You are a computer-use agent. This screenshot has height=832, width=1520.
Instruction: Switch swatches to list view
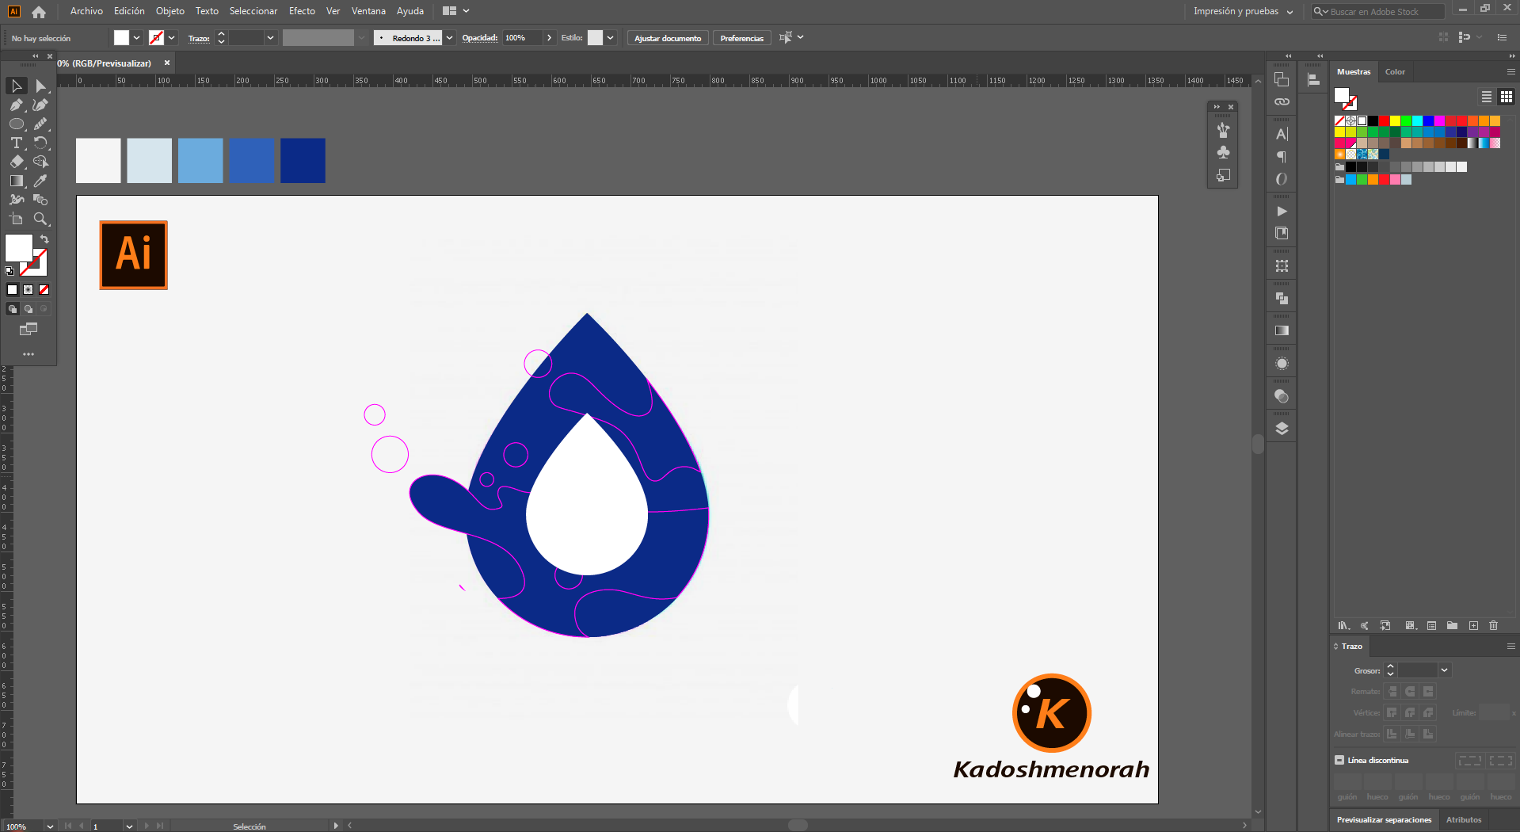click(x=1487, y=97)
